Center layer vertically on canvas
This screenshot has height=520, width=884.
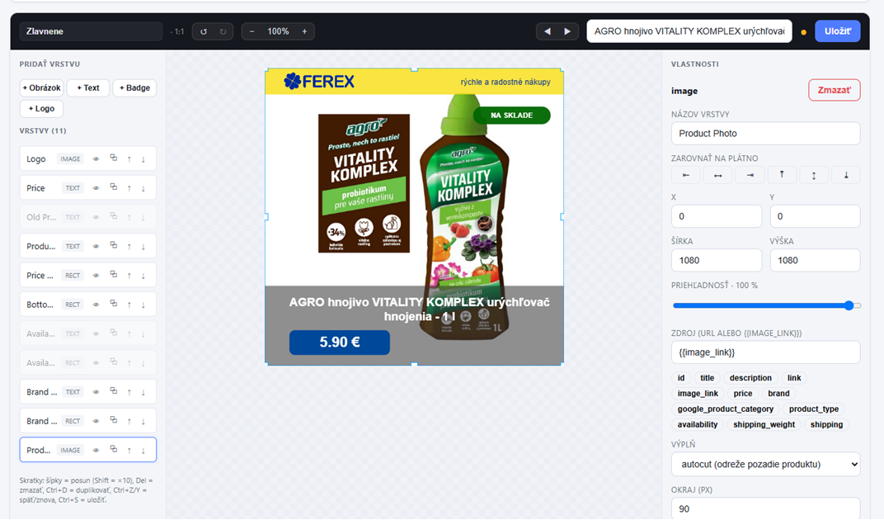pyautogui.click(x=814, y=175)
